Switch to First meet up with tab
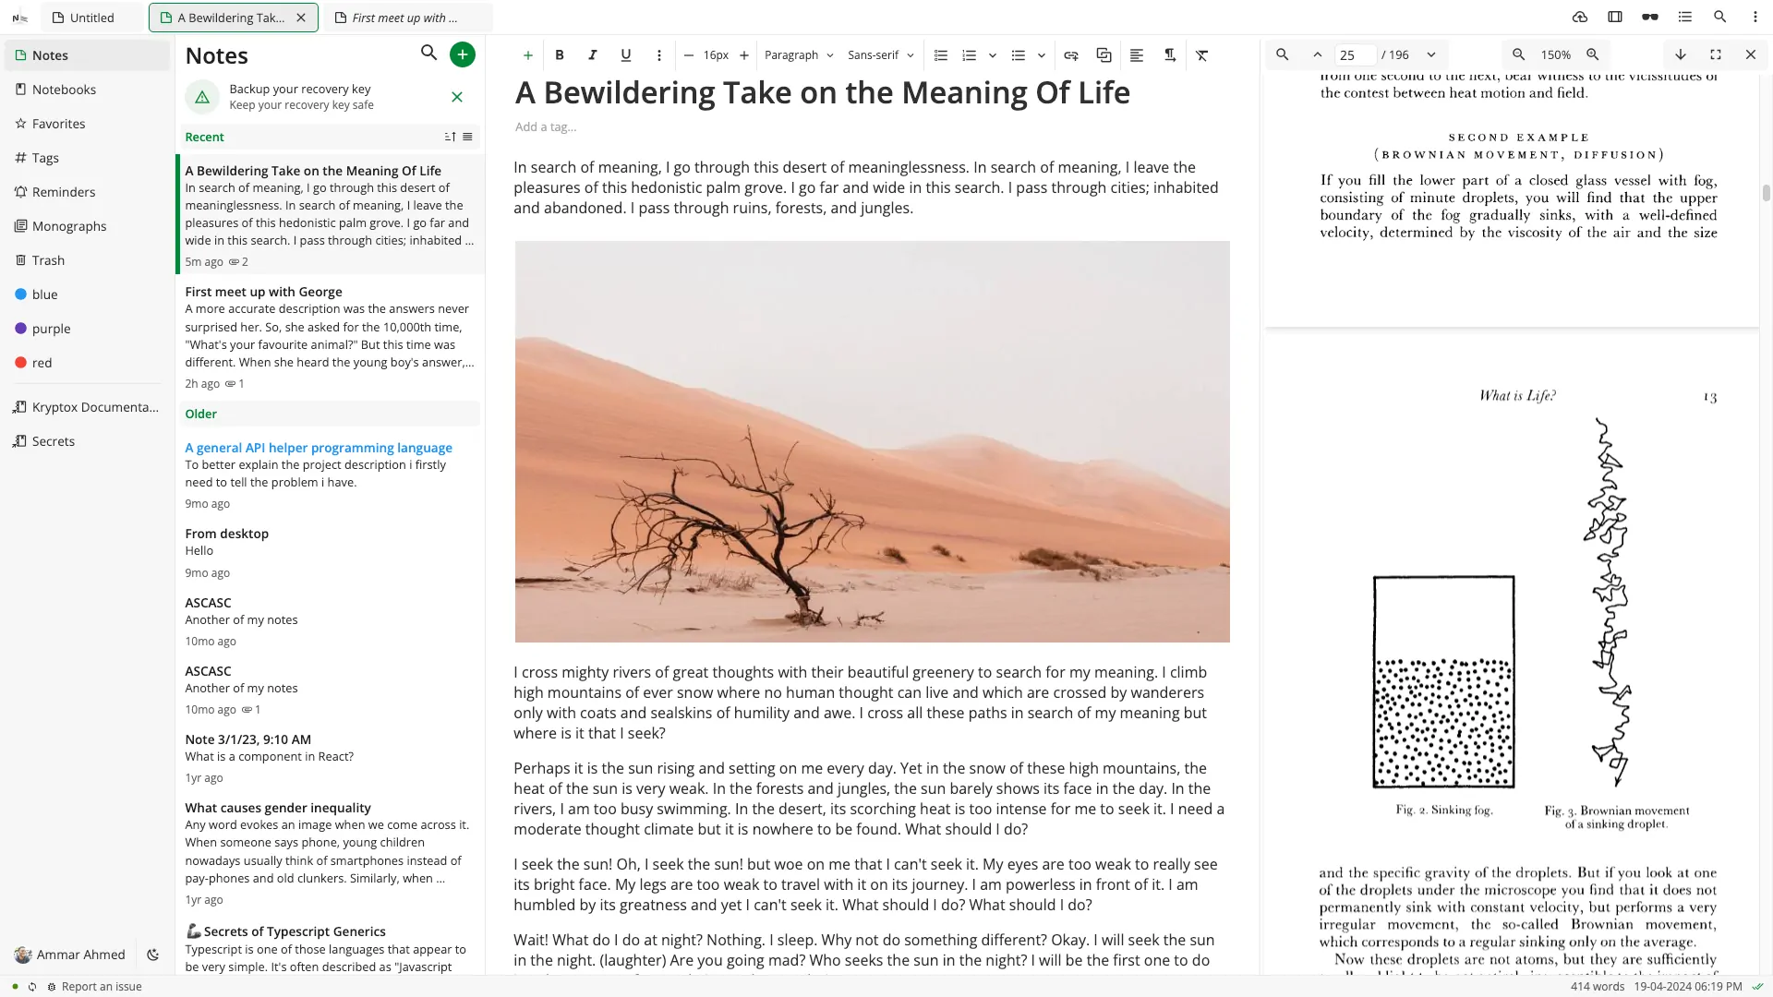The image size is (1773, 997). [407, 18]
